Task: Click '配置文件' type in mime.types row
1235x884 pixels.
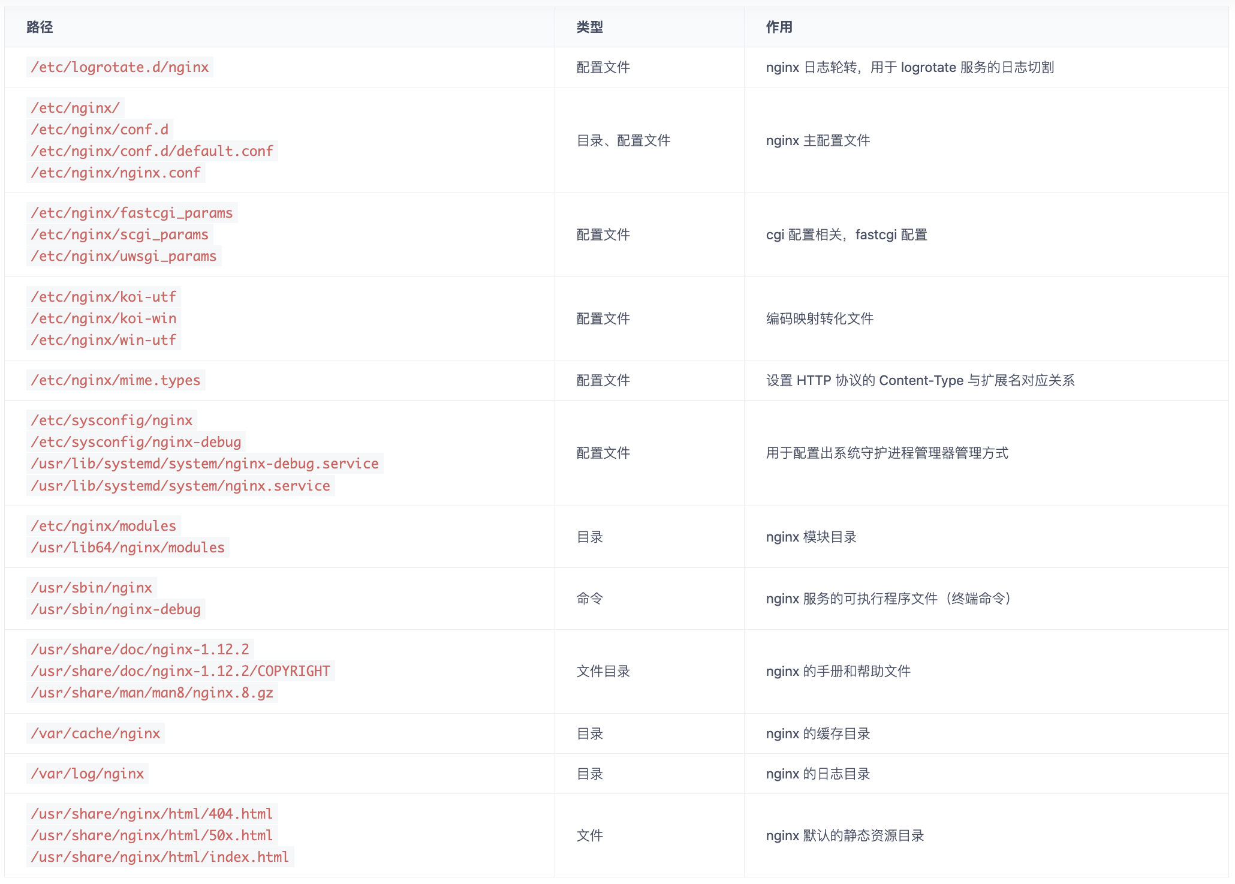Action: tap(603, 380)
